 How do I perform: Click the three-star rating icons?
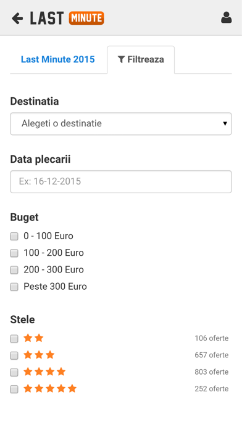pyautogui.click(x=39, y=355)
